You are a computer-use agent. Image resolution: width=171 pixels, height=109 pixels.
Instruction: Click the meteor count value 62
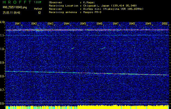(x=39, y=13)
